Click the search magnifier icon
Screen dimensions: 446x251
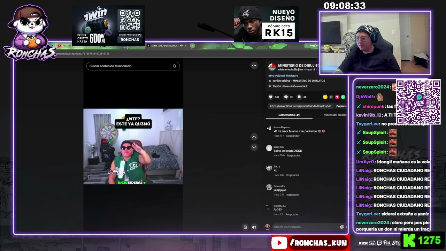(x=175, y=66)
